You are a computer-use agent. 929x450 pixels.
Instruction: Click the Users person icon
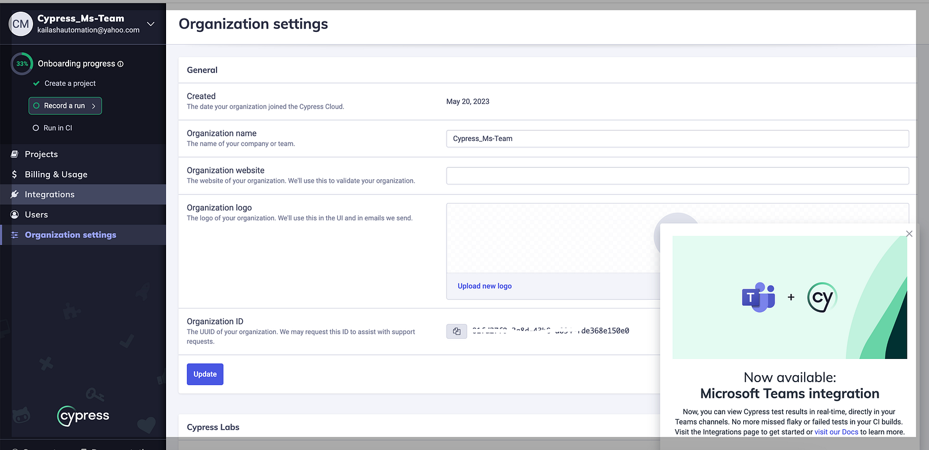[x=15, y=215]
